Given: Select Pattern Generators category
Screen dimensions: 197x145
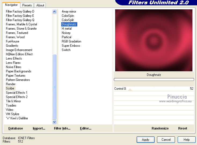Looking at the screenshot, I should [x=18, y=80].
